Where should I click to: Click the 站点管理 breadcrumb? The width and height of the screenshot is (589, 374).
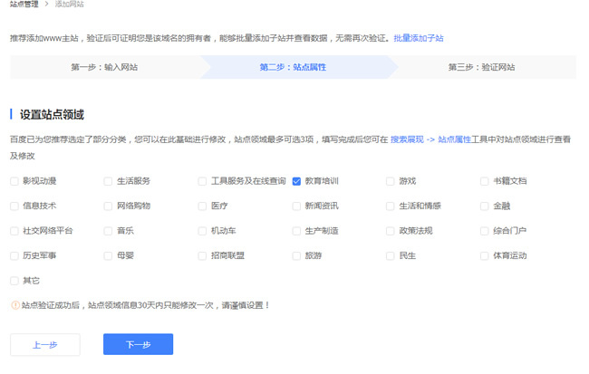26,5
